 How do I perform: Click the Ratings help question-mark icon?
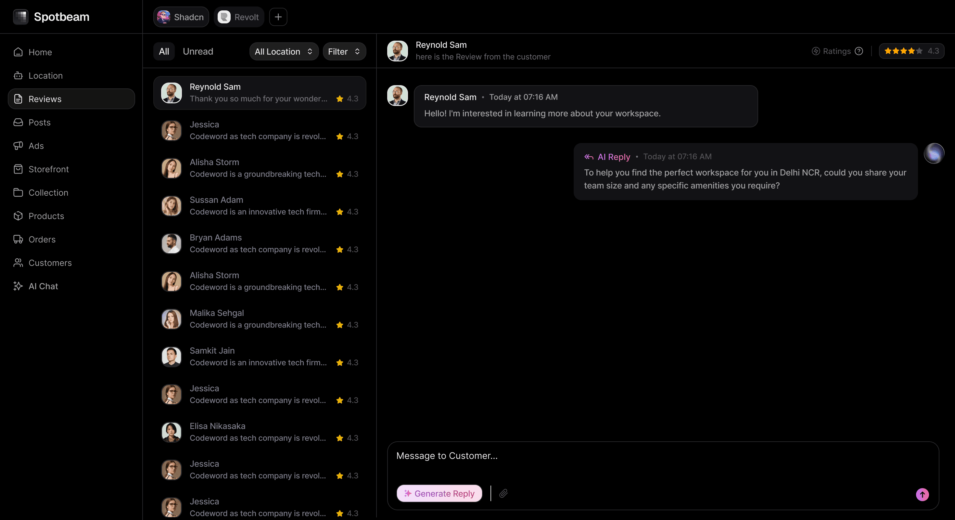tap(859, 51)
